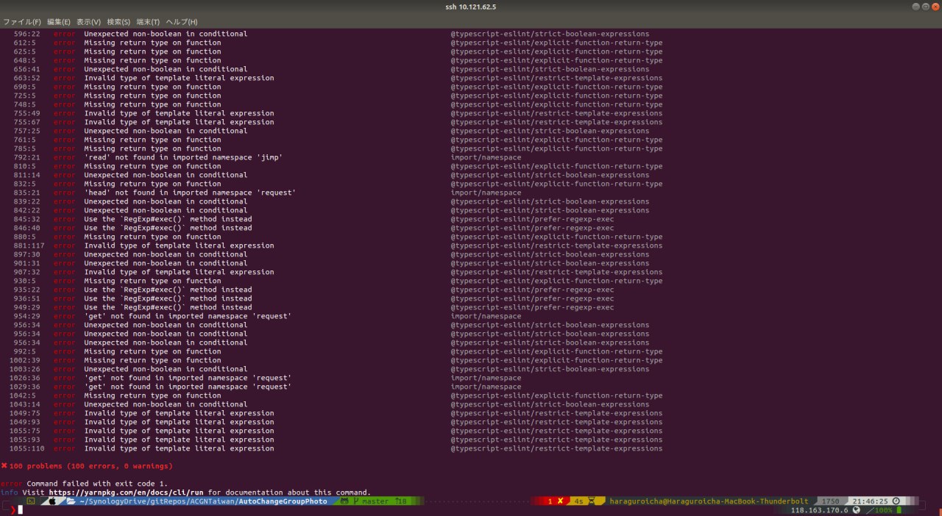Click the '↑18' commits-ahead indicator
Image resolution: width=942 pixels, height=516 pixels.
point(401,501)
